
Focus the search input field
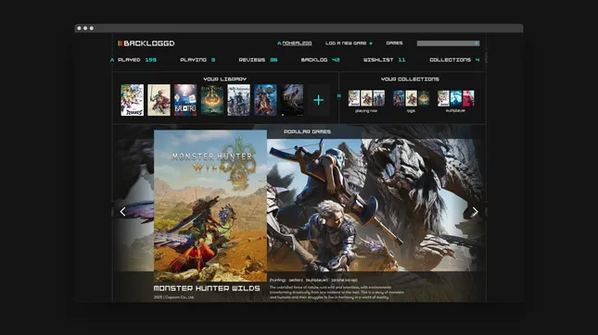(x=448, y=43)
